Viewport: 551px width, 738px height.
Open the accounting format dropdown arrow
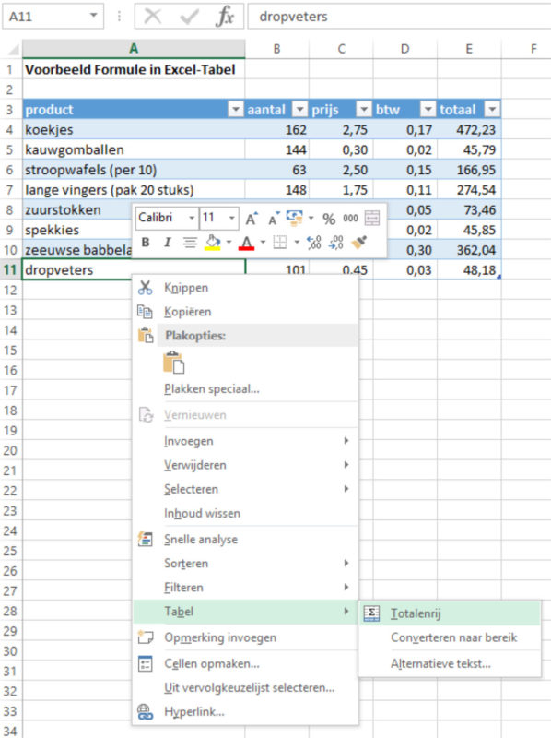pos(311,218)
